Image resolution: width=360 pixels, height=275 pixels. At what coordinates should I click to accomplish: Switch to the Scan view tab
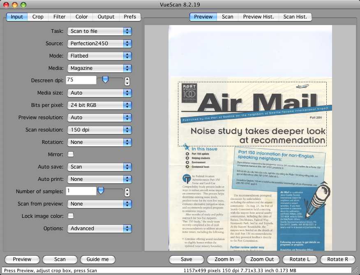(x=228, y=17)
